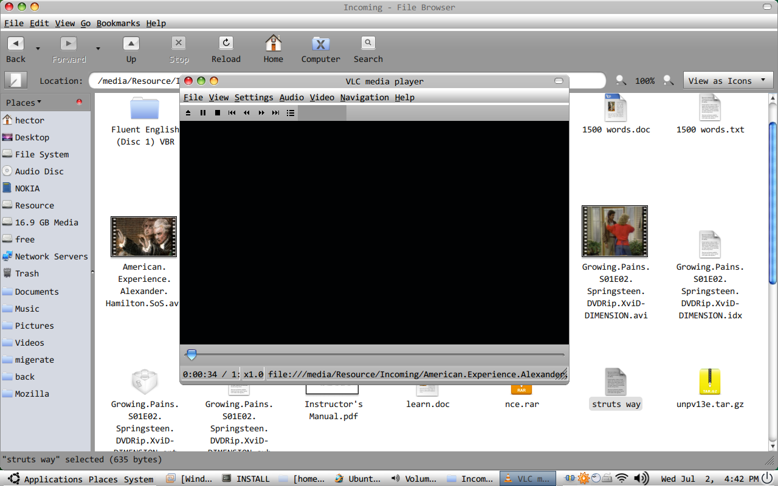Select 1500 words.doc file icon
This screenshot has width=778, height=486.
pos(616,108)
